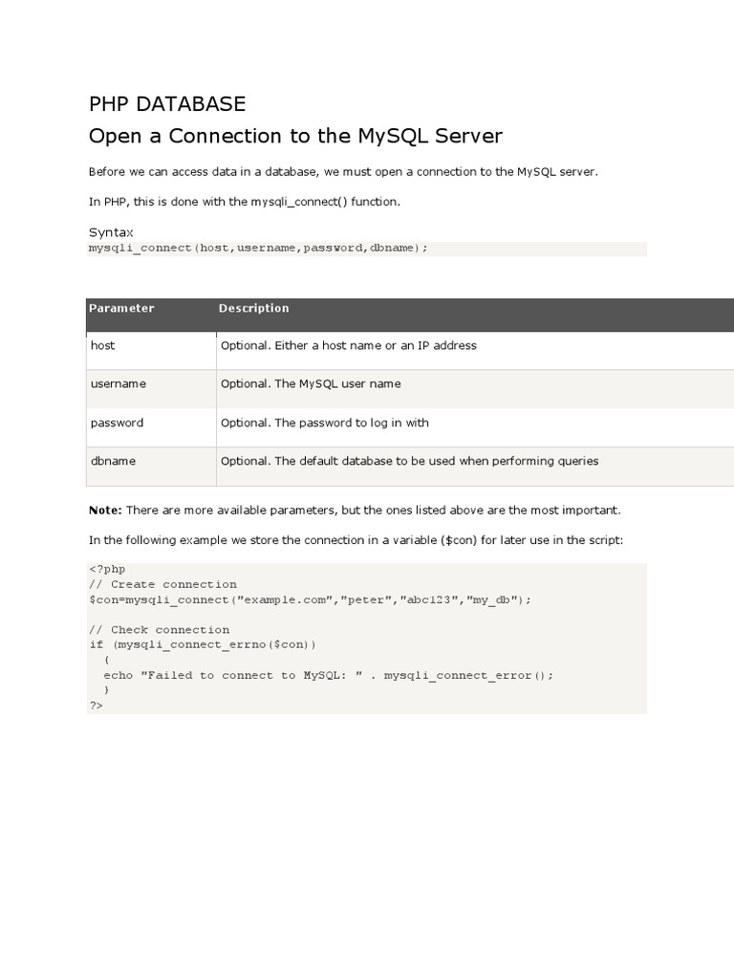Click the opening '<?php' tag line
The height and width of the screenshot is (979, 734).
click(107, 569)
